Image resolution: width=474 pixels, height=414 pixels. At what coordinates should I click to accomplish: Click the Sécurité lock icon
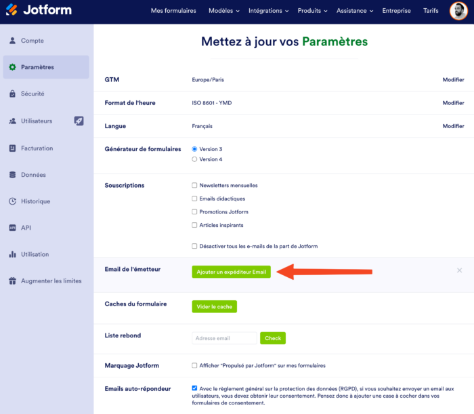click(x=12, y=94)
